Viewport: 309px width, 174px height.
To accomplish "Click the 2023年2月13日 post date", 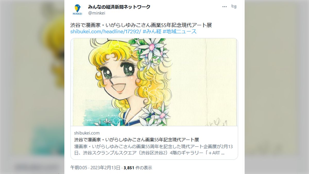I will (106, 168).
